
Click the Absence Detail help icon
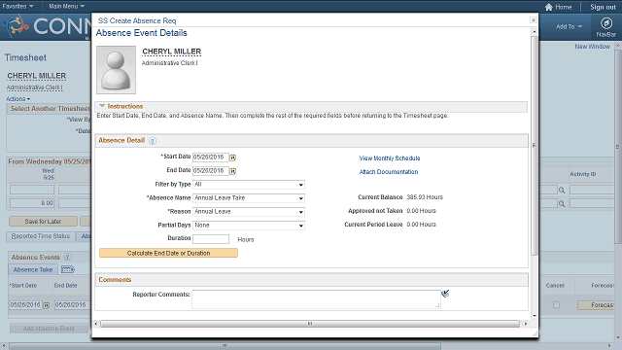point(153,141)
